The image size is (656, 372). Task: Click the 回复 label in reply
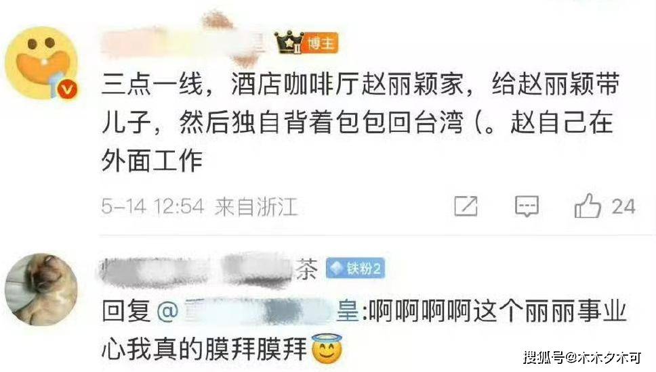127,311
